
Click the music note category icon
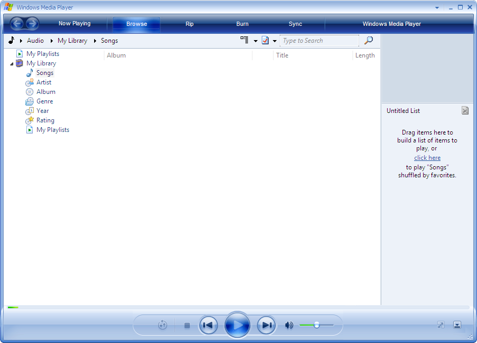[x=11, y=41]
